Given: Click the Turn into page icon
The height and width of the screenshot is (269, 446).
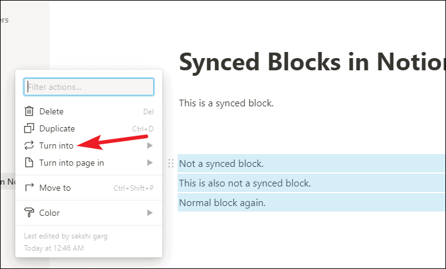Looking at the screenshot, I should [29, 163].
